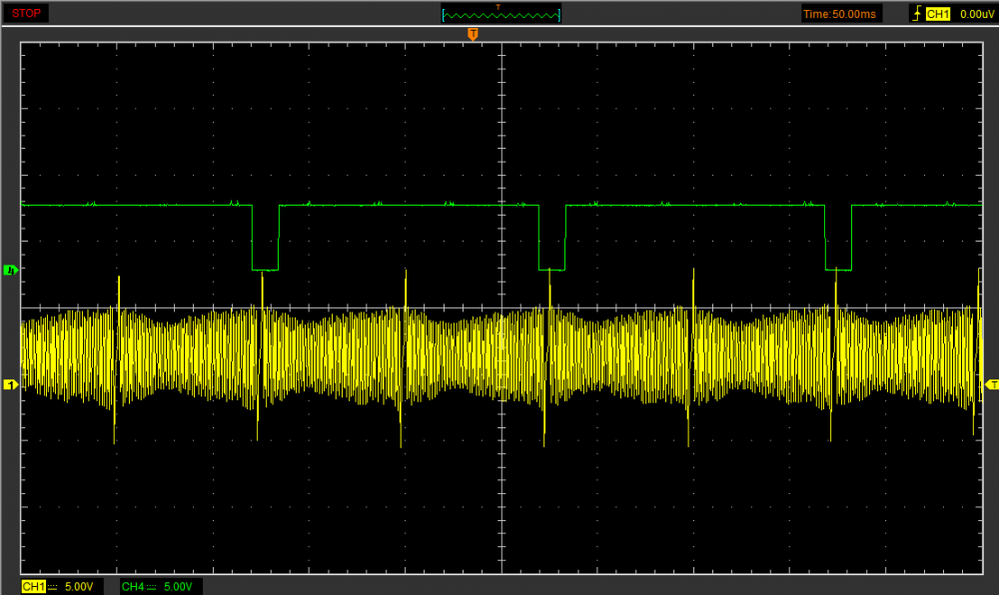Click the trigger level arrow on right edge
Image resolution: width=999 pixels, height=595 pixels.
point(991,384)
